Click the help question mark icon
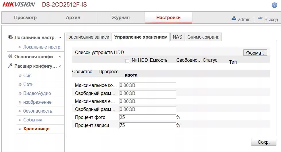Screen dimensions: 281x152 (x=274, y=5)
